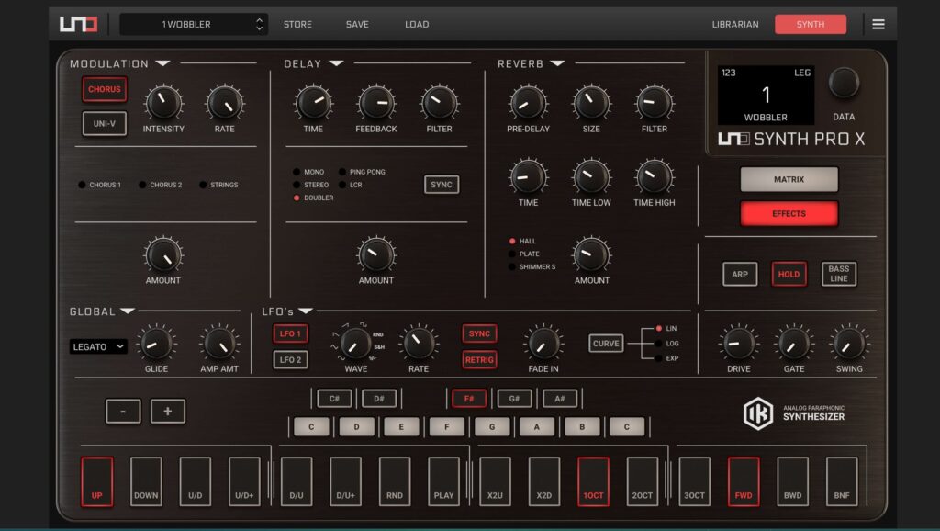Click the UNO logo icon
Image resolution: width=940 pixels, height=531 pixels.
point(78,24)
